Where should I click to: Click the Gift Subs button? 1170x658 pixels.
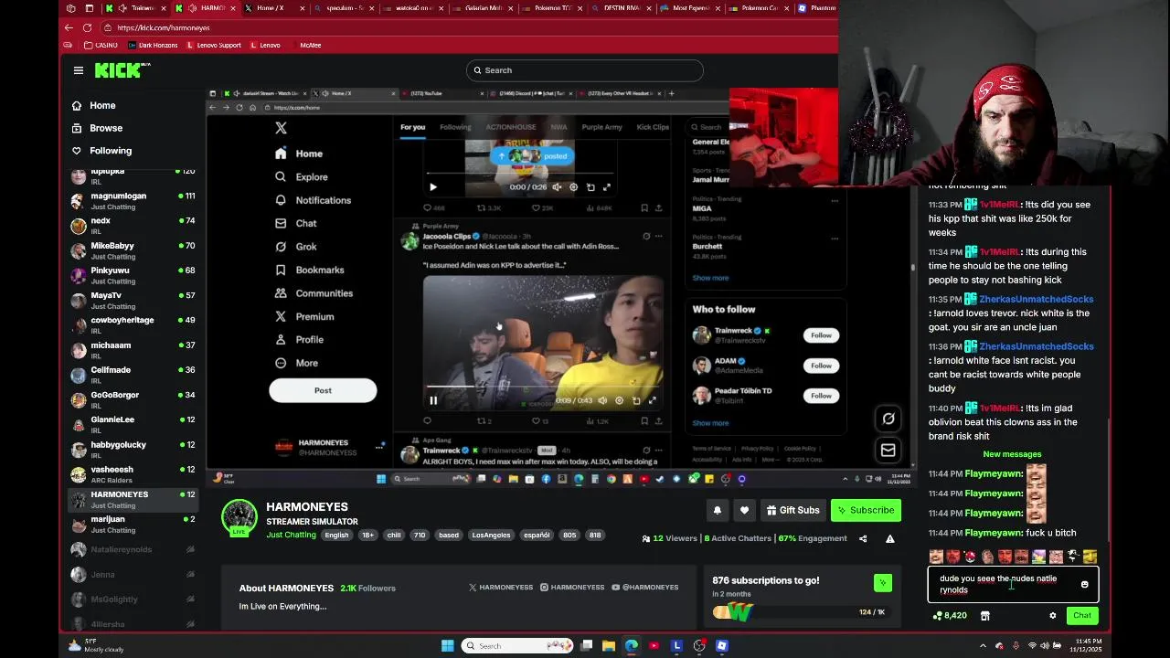click(792, 510)
